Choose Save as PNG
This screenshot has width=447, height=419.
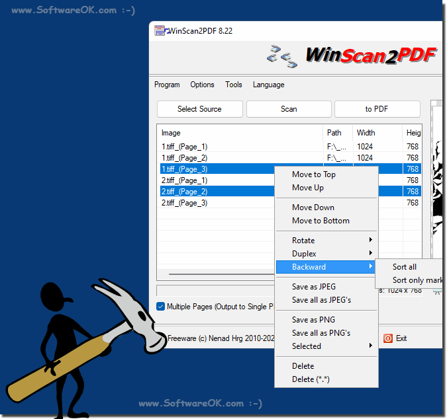pyautogui.click(x=326, y=320)
